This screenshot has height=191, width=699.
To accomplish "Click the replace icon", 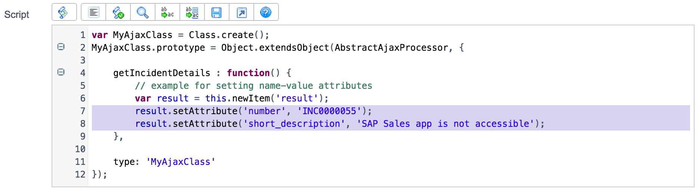I will click(x=167, y=12).
